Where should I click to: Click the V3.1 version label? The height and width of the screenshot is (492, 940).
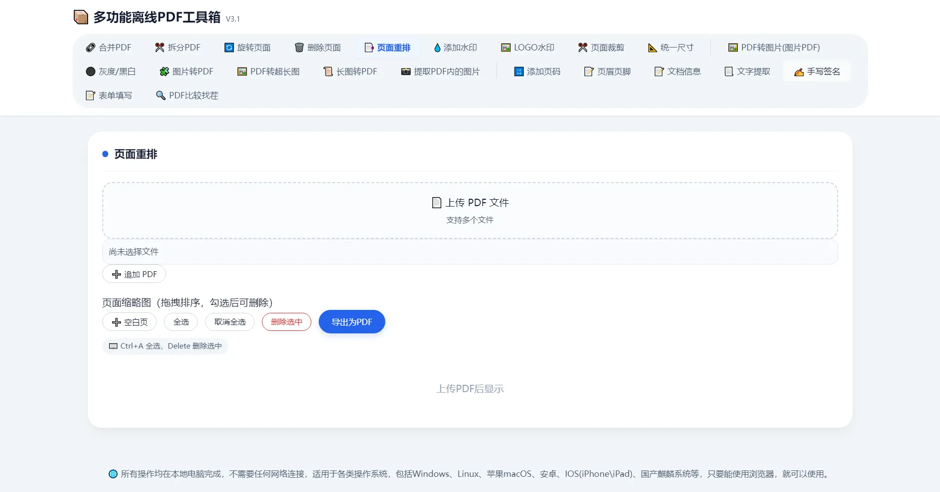[x=233, y=19]
